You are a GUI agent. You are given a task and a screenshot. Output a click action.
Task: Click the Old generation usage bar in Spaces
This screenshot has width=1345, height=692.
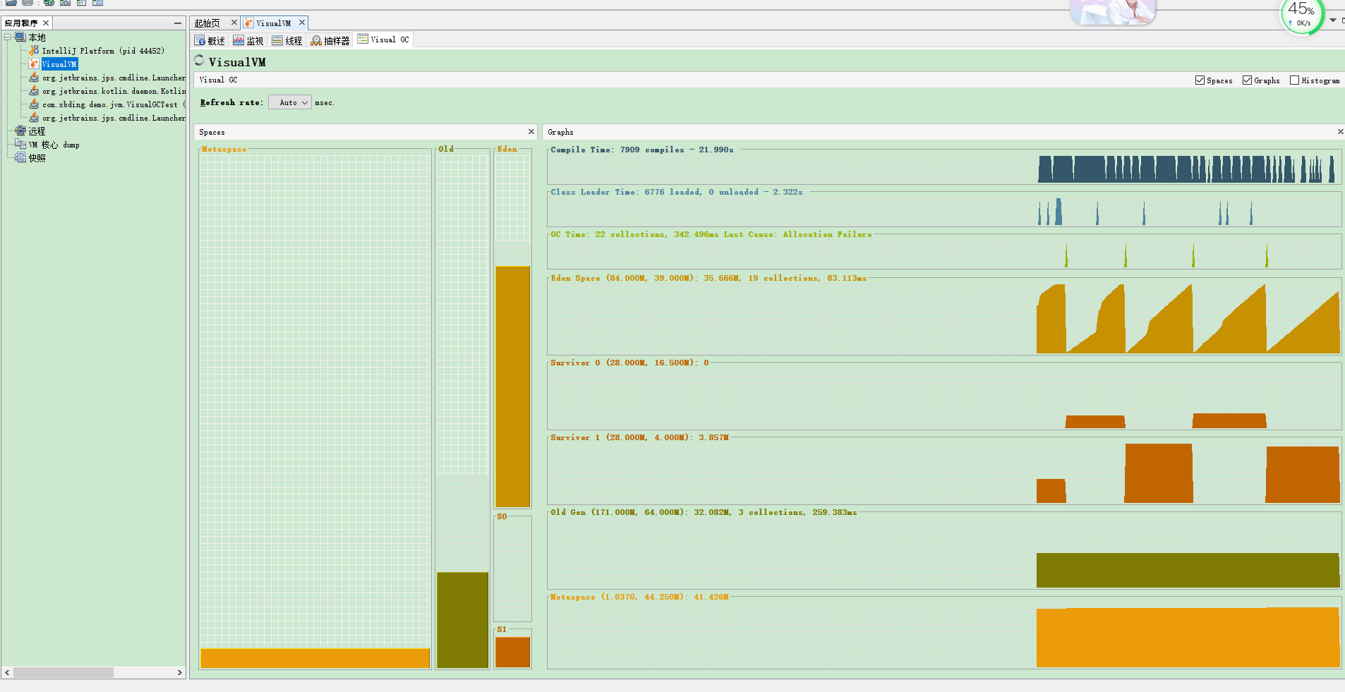(462, 620)
